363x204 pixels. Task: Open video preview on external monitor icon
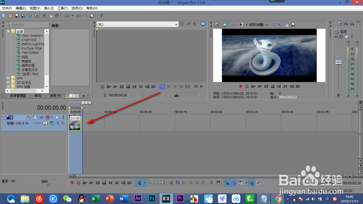coord(225,25)
